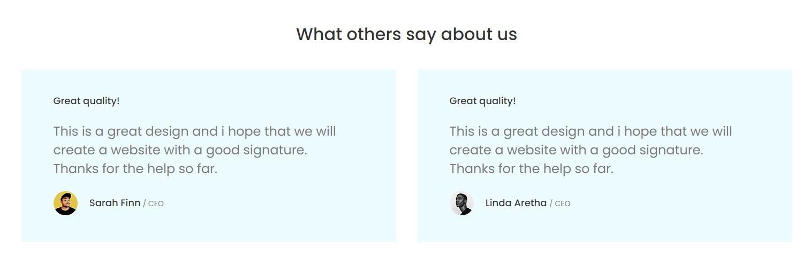This screenshot has height=266, width=810.
Task: Click "create a website" line in Linda Aretha's review
Action: pyautogui.click(x=576, y=150)
